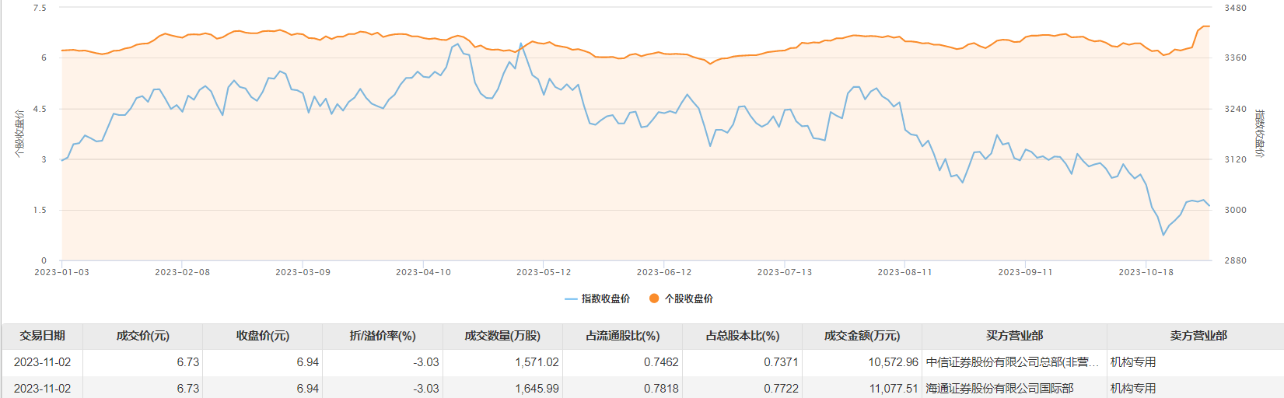
Task: Click the 2023-10-18 date label on x-axis
Action: pos(1146,272)
